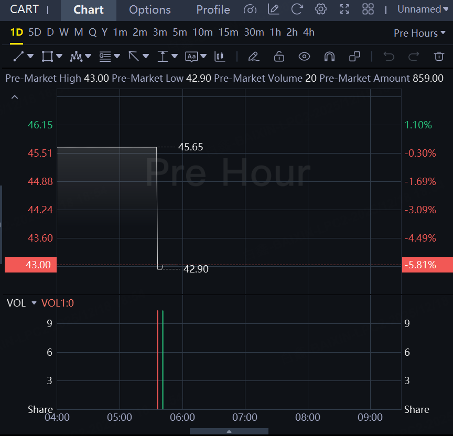Viewport: 453px width, 436px height.
Task: Open the Pre Hours session dropdown
Action: [x=419, y=33]
